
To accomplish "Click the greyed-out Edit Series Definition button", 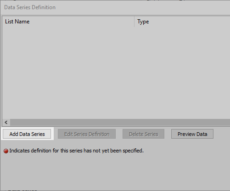I will pyautogui.click(x=87, y=134).
